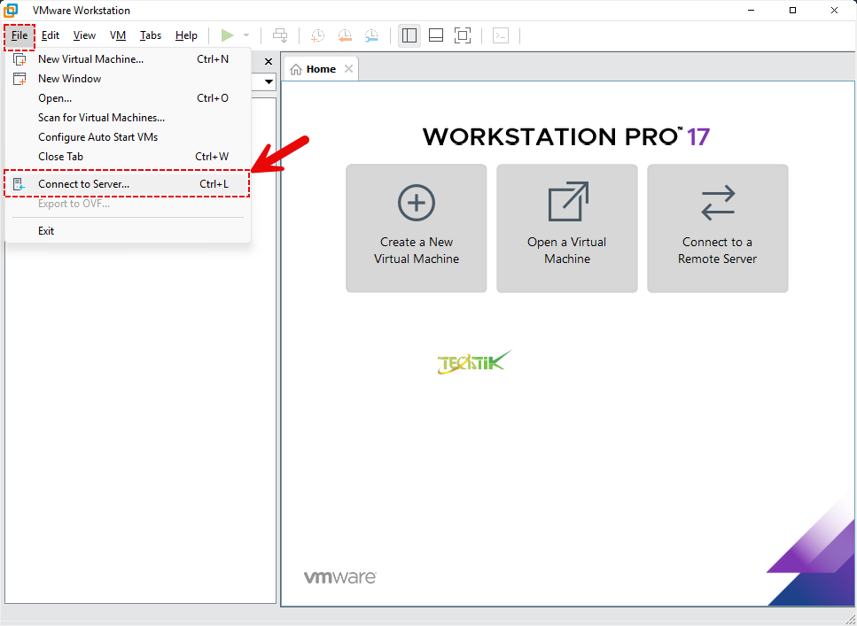Select Create a New Virtual Machine
Image resolution: width=857 pixels, height=626 pixels.
(x=416, y=228)
